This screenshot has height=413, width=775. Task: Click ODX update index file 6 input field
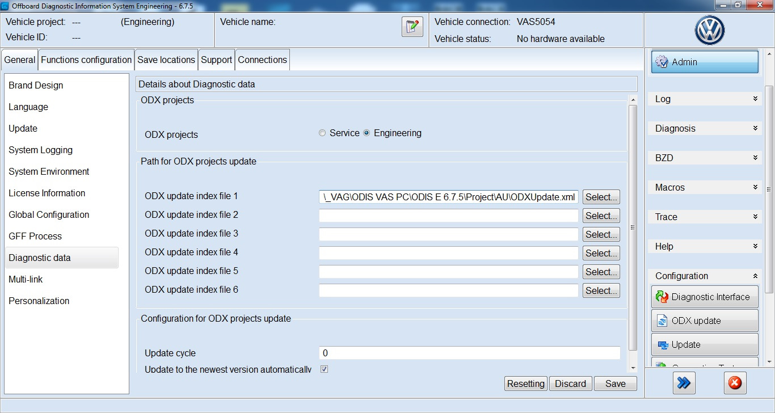[x=449, y=290]
